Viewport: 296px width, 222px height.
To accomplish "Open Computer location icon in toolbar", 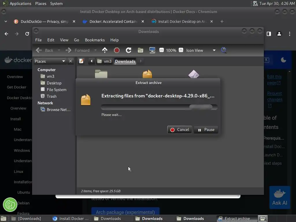I will point(152,50).
